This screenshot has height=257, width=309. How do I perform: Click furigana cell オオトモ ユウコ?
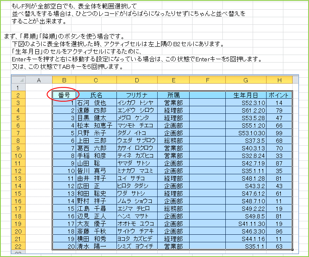tap(137, 223)
